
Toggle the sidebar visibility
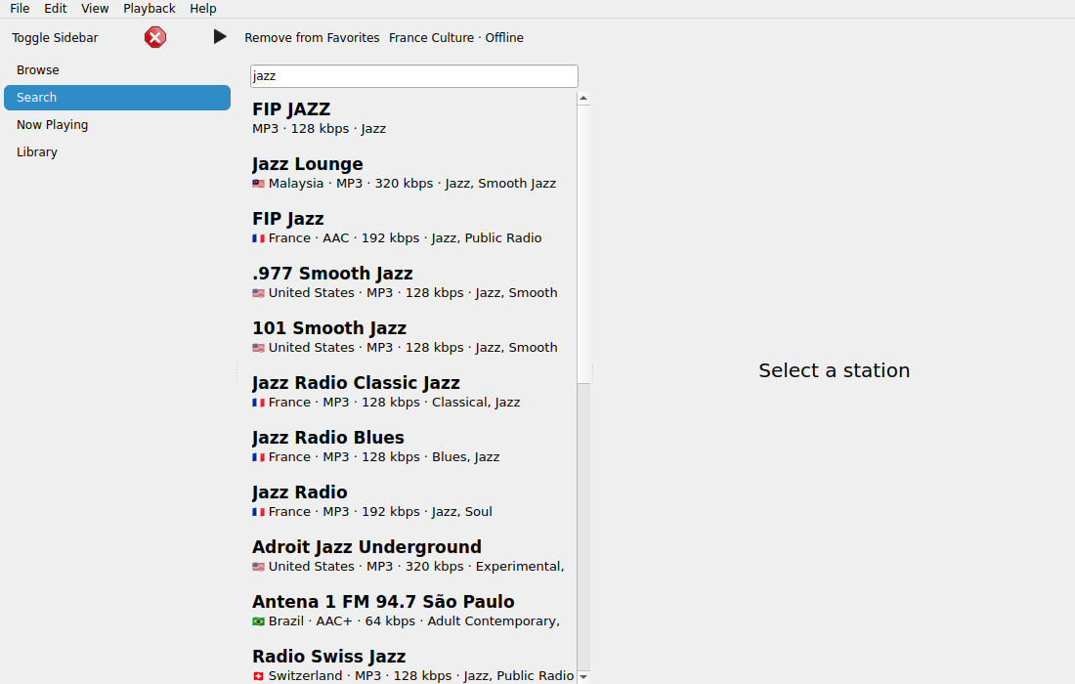(x=55, y=38)
